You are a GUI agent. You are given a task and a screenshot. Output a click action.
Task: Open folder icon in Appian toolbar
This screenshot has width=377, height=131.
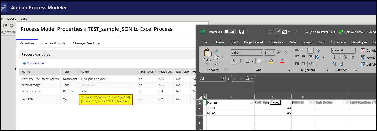[x=5, y=26]
